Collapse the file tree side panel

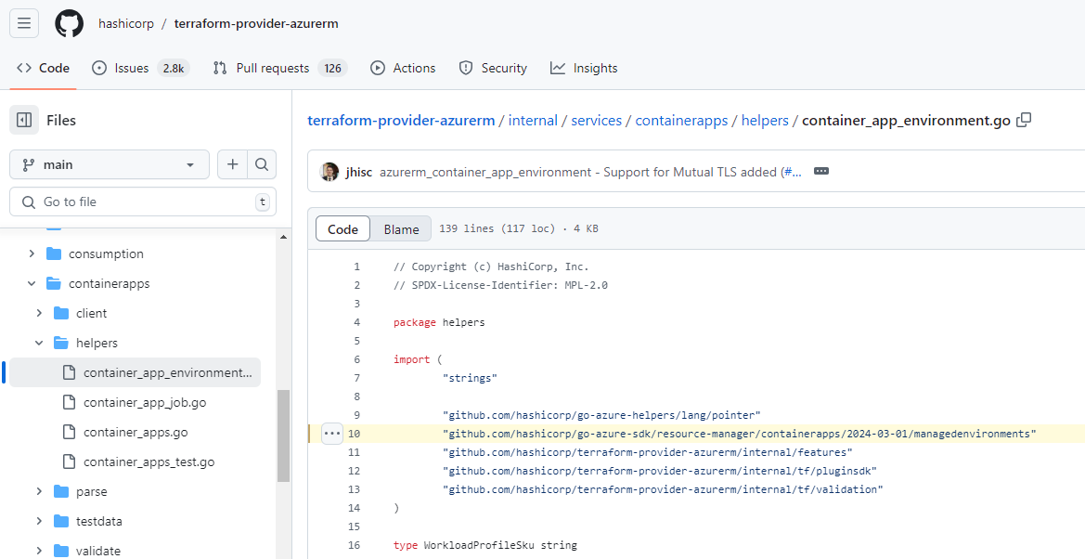click(24, 120)
